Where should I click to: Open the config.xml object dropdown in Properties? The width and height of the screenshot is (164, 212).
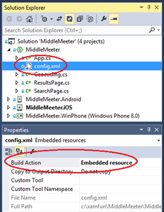coord(159,140)
